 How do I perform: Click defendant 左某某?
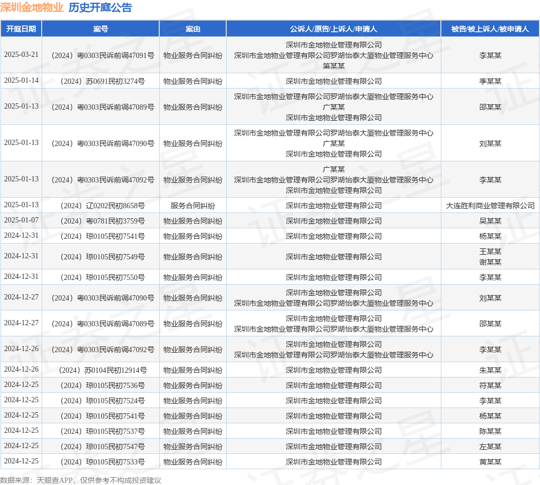click(490, 447)
